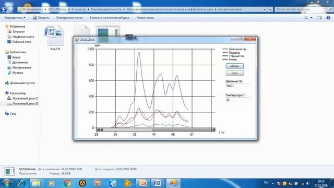Viewport: 334px width, 188px height.
Task: Click Электронная почта in the toolbar
Action: [x=69, y=18]
